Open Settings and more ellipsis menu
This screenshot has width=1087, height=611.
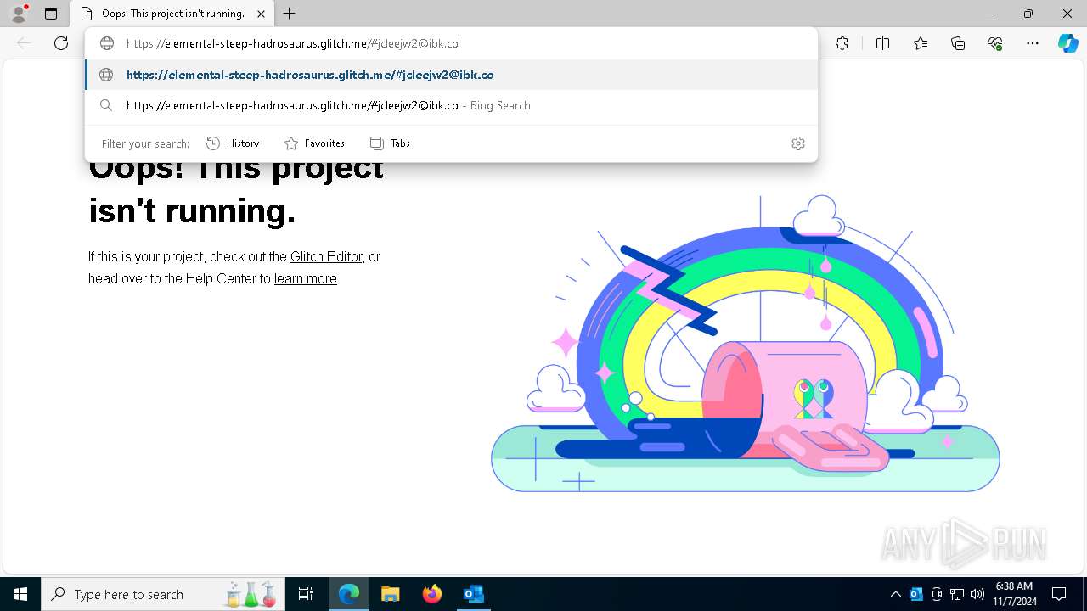click(1033, 43)
